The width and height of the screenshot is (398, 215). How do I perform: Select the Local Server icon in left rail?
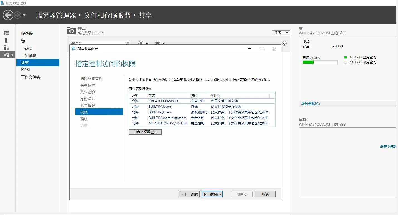coord(6,40)
